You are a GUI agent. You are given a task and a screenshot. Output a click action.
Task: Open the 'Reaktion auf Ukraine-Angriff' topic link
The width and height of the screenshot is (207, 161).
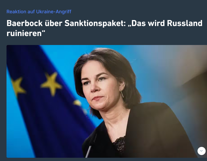coord(39,12)
